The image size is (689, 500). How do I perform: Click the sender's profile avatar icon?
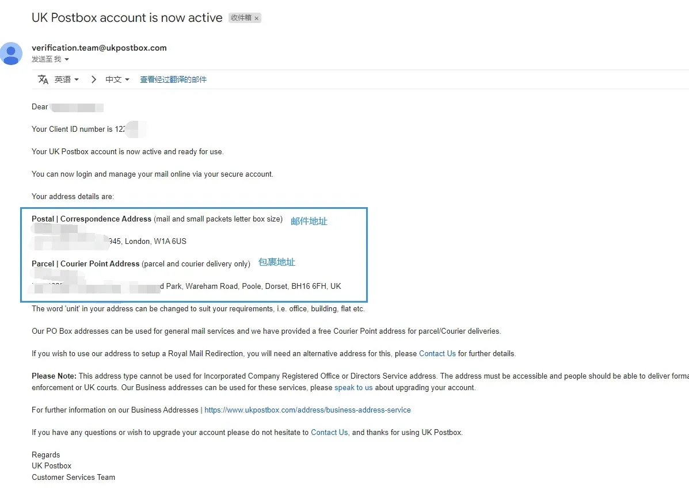[11, 54]
